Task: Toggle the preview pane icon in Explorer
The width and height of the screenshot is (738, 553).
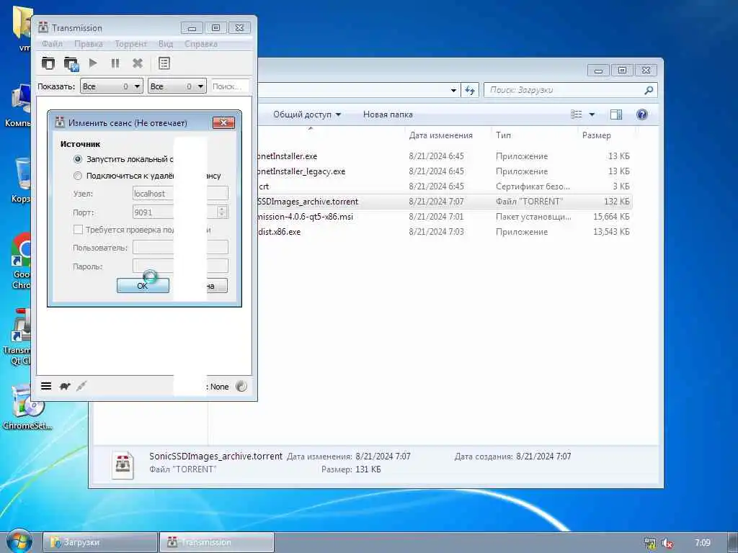Action: [616, 114]
